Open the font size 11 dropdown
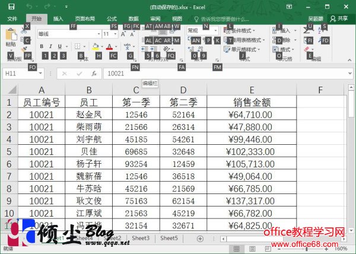Image resolution: width=356 pixels, height=254 pixels. click(115, 34)
